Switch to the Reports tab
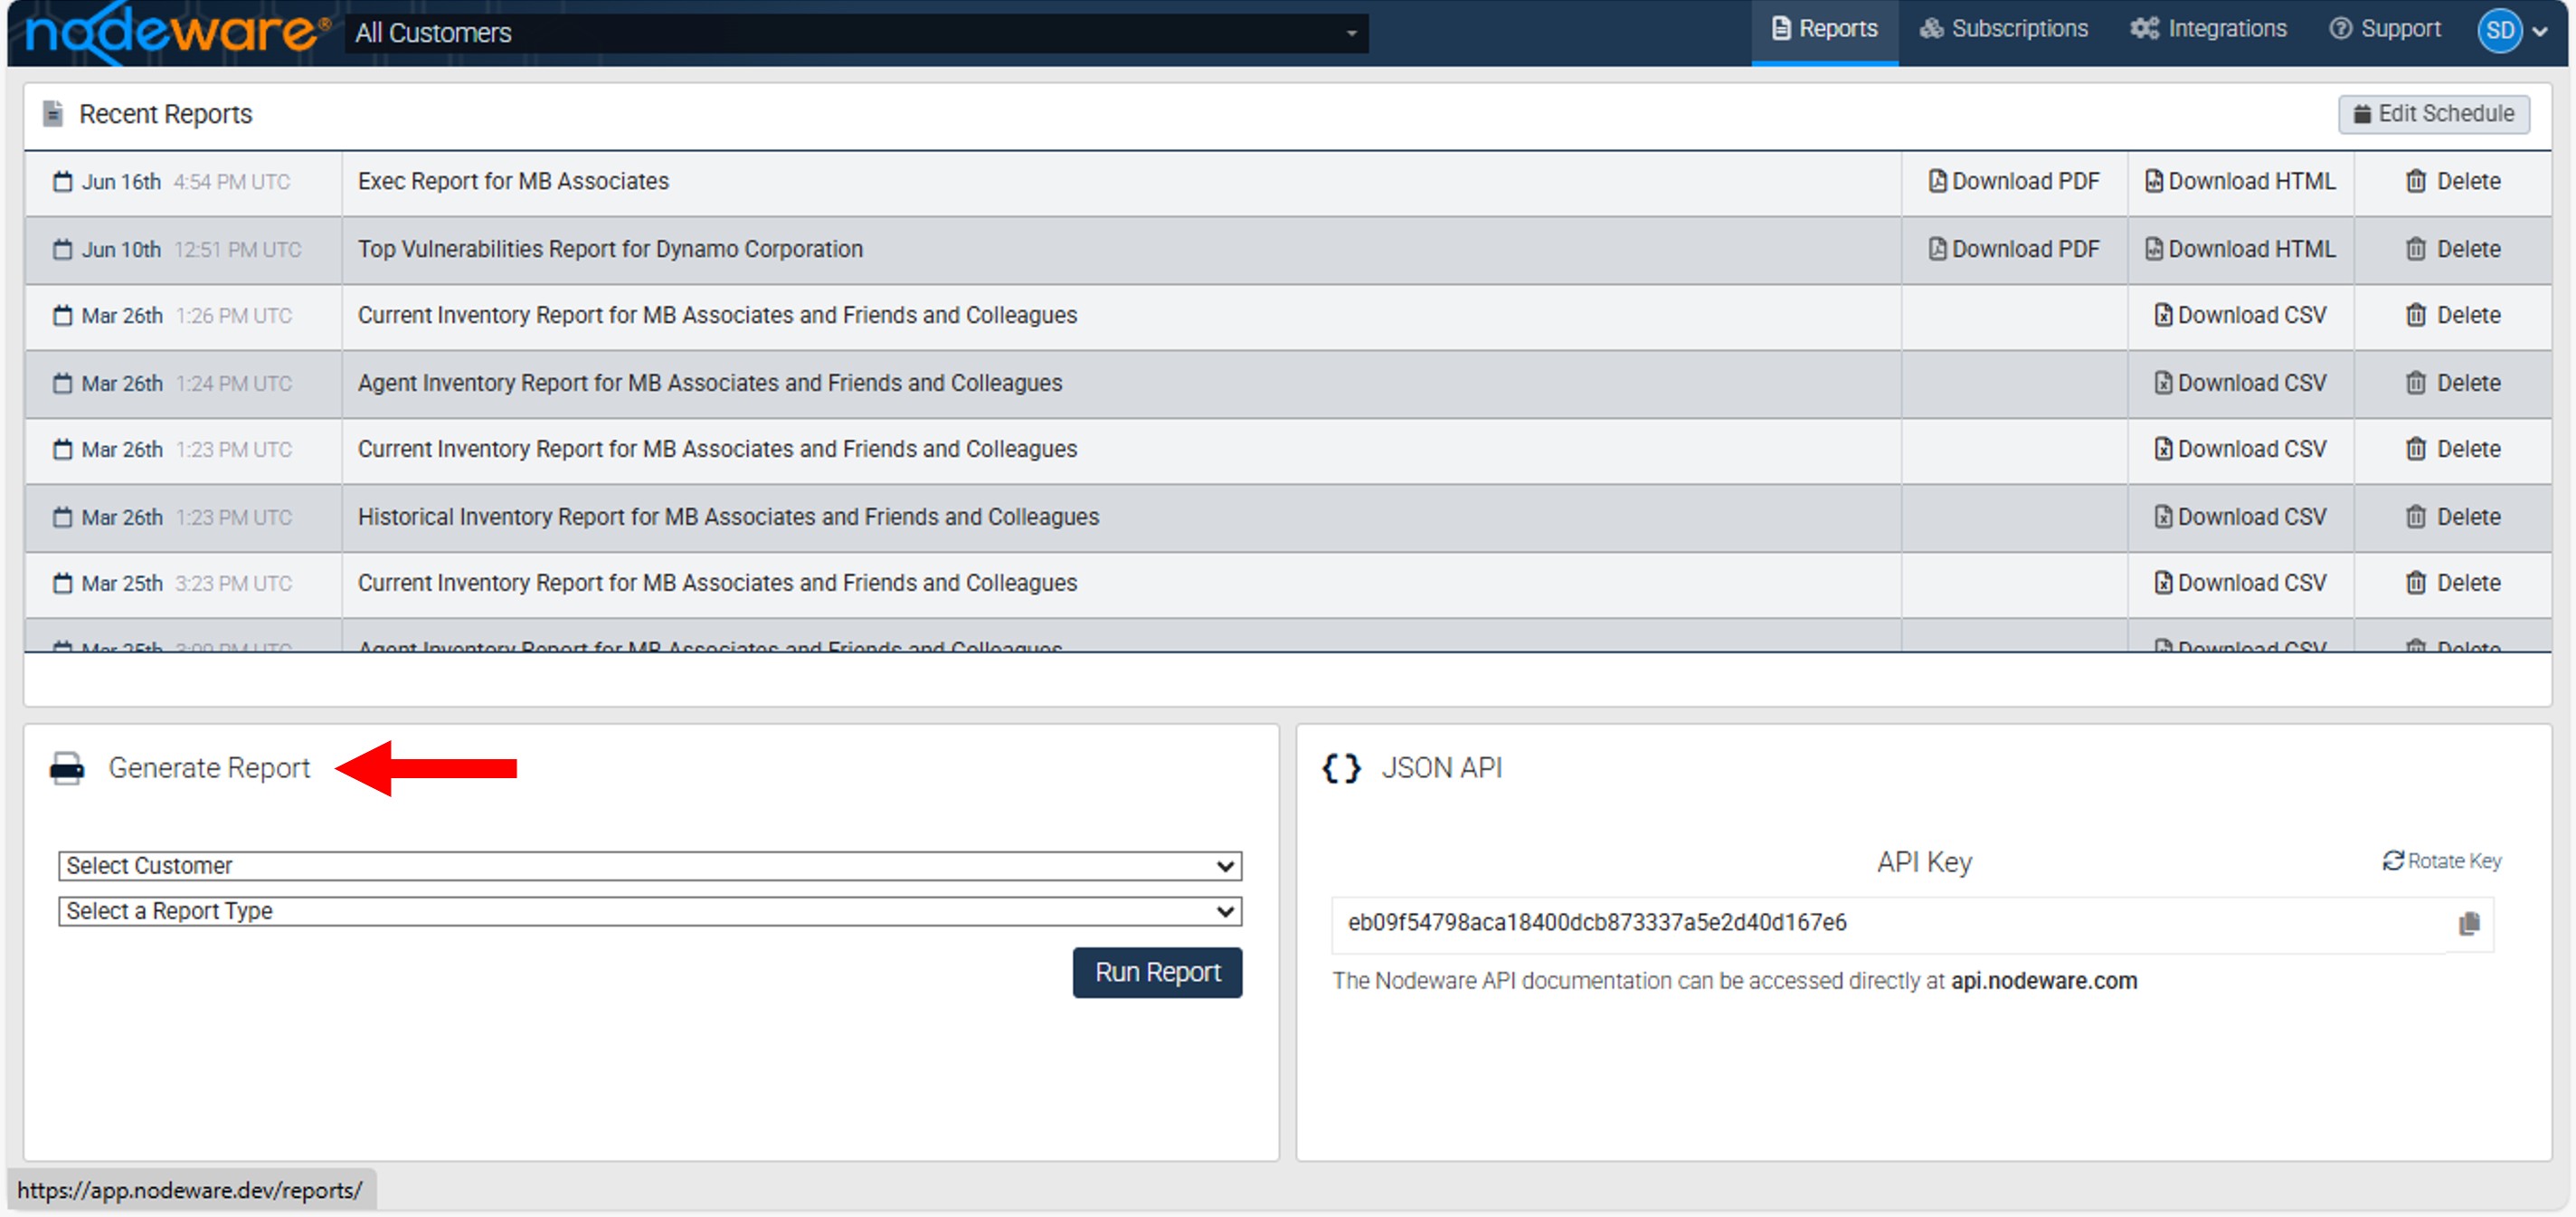The height and width of the screenshot is (1217, 2576). click(1824, 30)
